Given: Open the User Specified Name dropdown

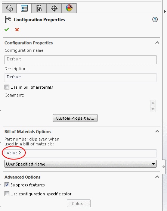Looking at the screenshot, I should click(x=80, y=164).
